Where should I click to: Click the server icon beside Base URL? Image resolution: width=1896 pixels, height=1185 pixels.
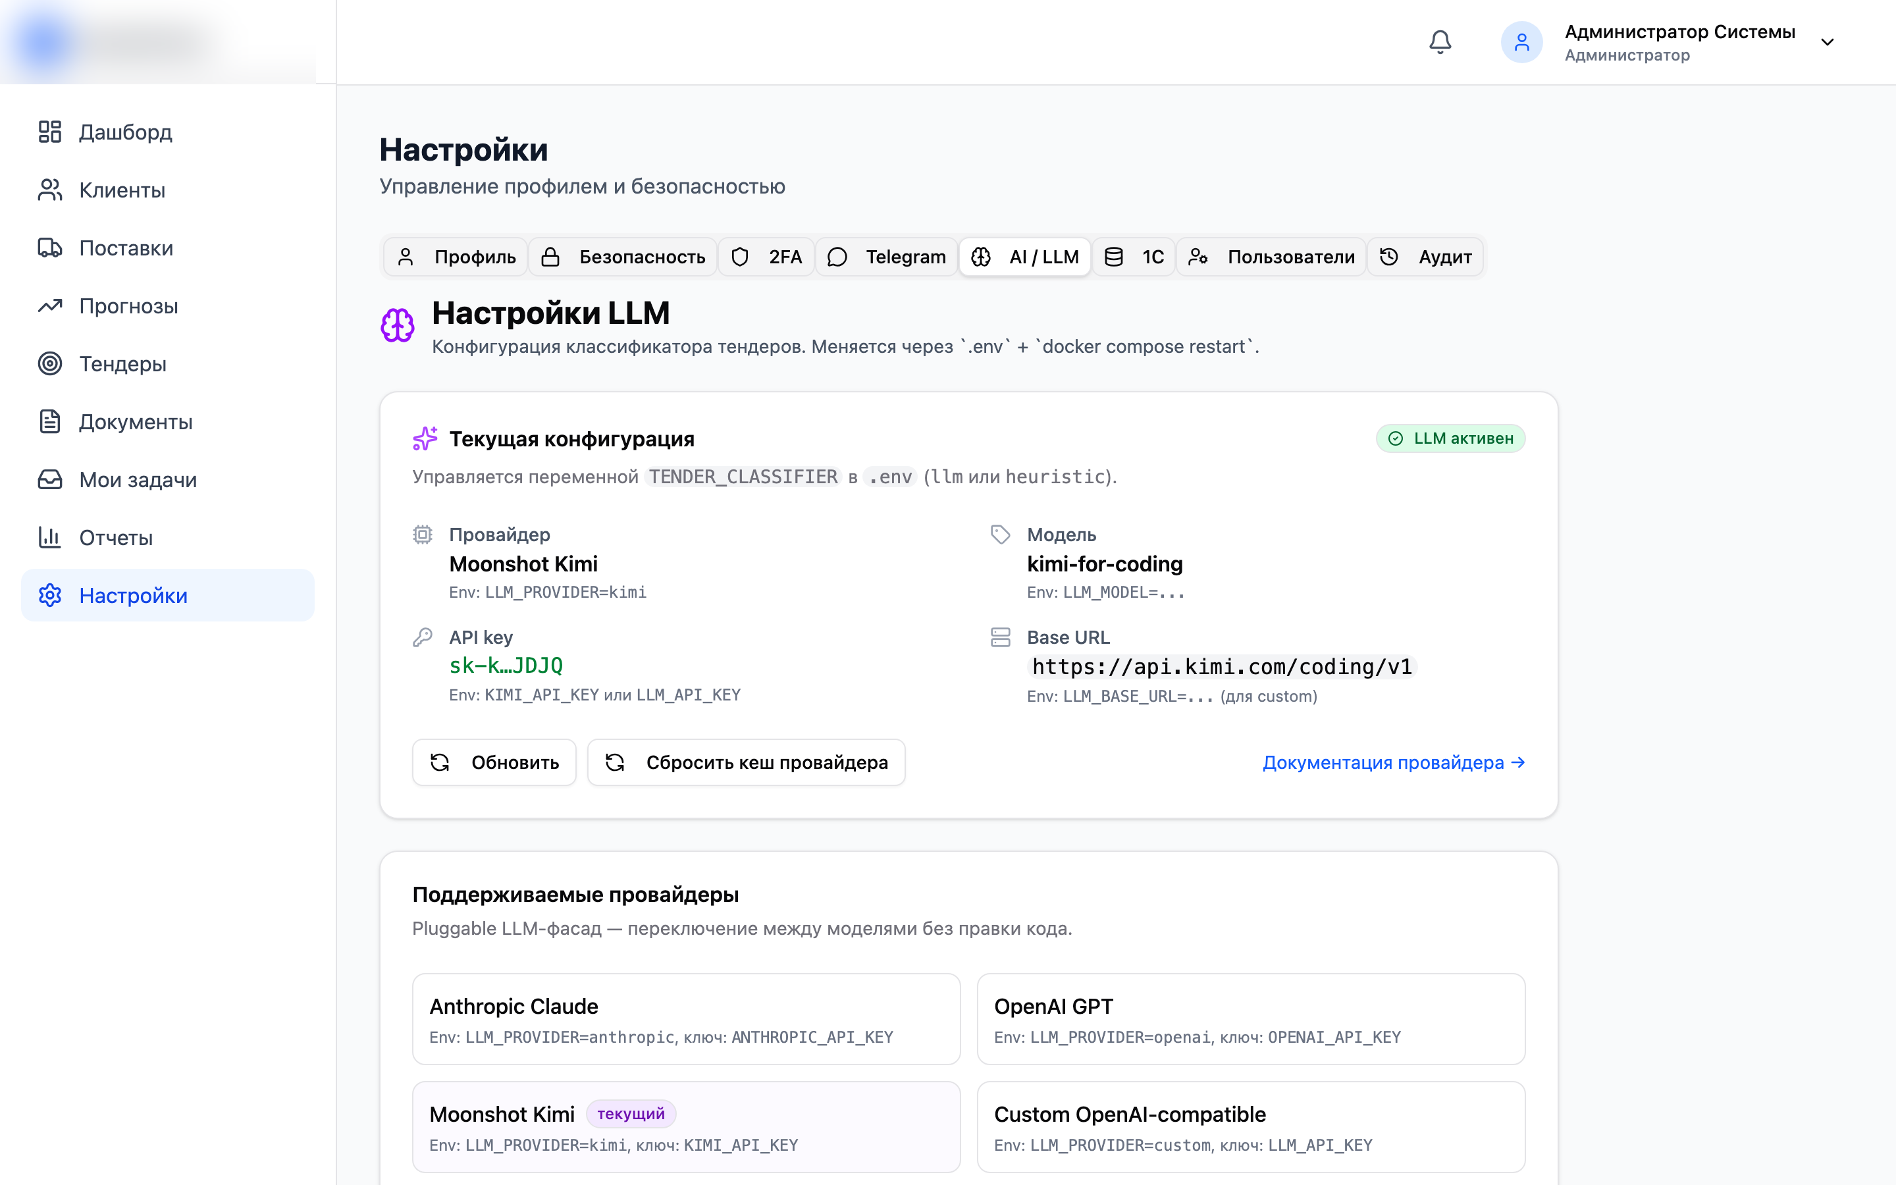[x=1001, y=637]
